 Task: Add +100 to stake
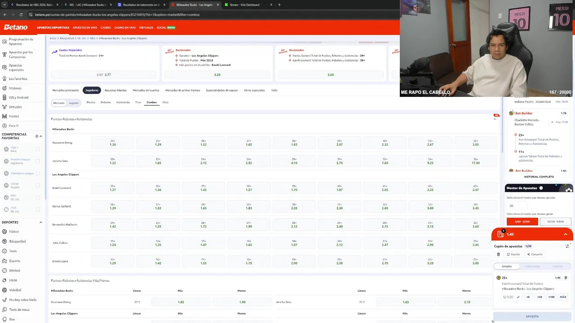click(551, 297)
